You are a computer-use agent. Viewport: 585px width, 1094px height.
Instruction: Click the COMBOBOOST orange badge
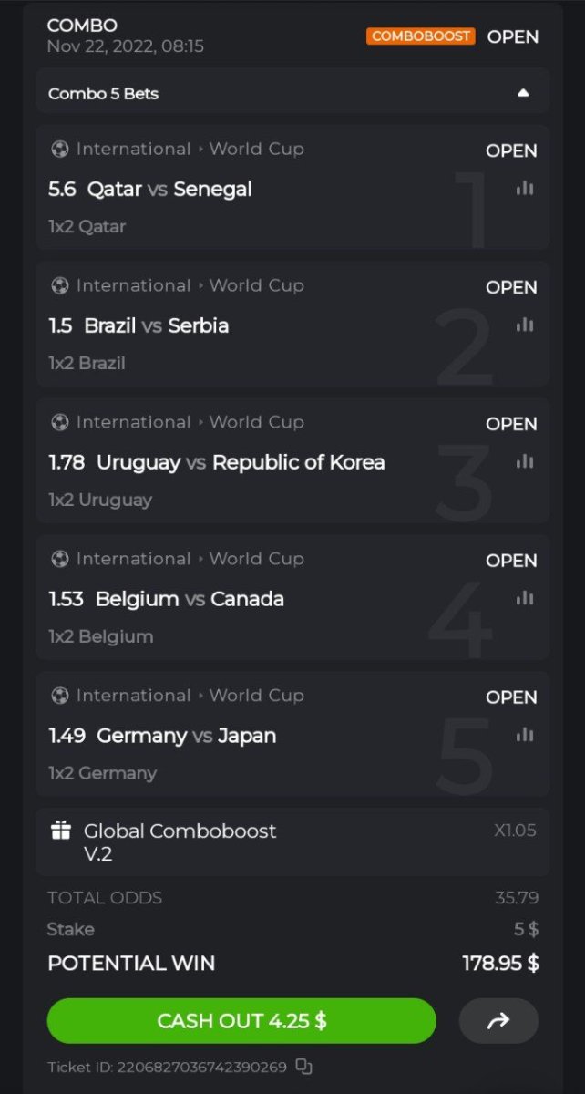point(421,36)
